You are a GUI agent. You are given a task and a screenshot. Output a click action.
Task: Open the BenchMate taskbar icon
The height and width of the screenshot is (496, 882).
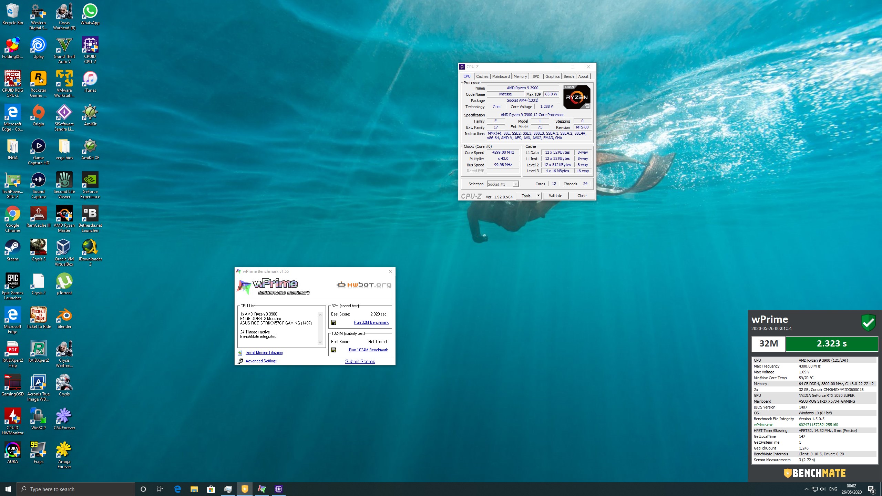point(245,489)
